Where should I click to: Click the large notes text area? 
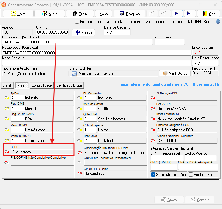112,187
